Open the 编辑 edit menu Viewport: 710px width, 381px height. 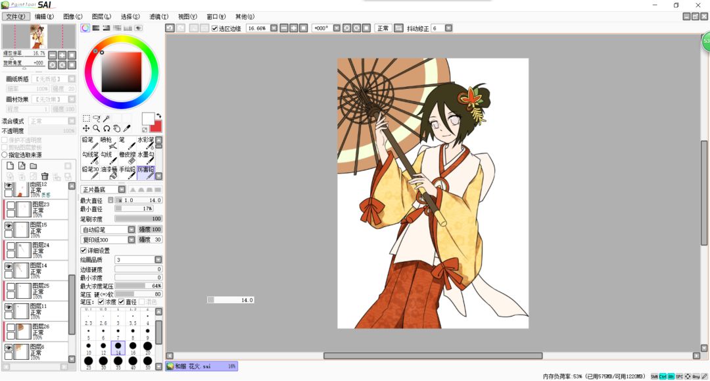click(x=45, y=16)
